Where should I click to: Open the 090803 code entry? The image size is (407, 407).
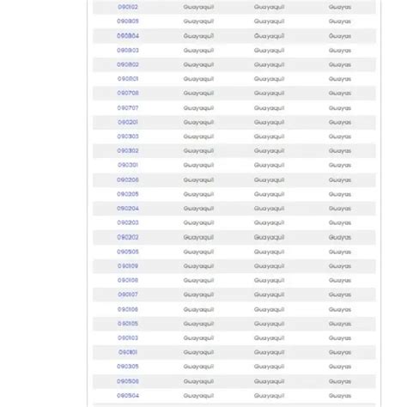[x=128, y=51]
